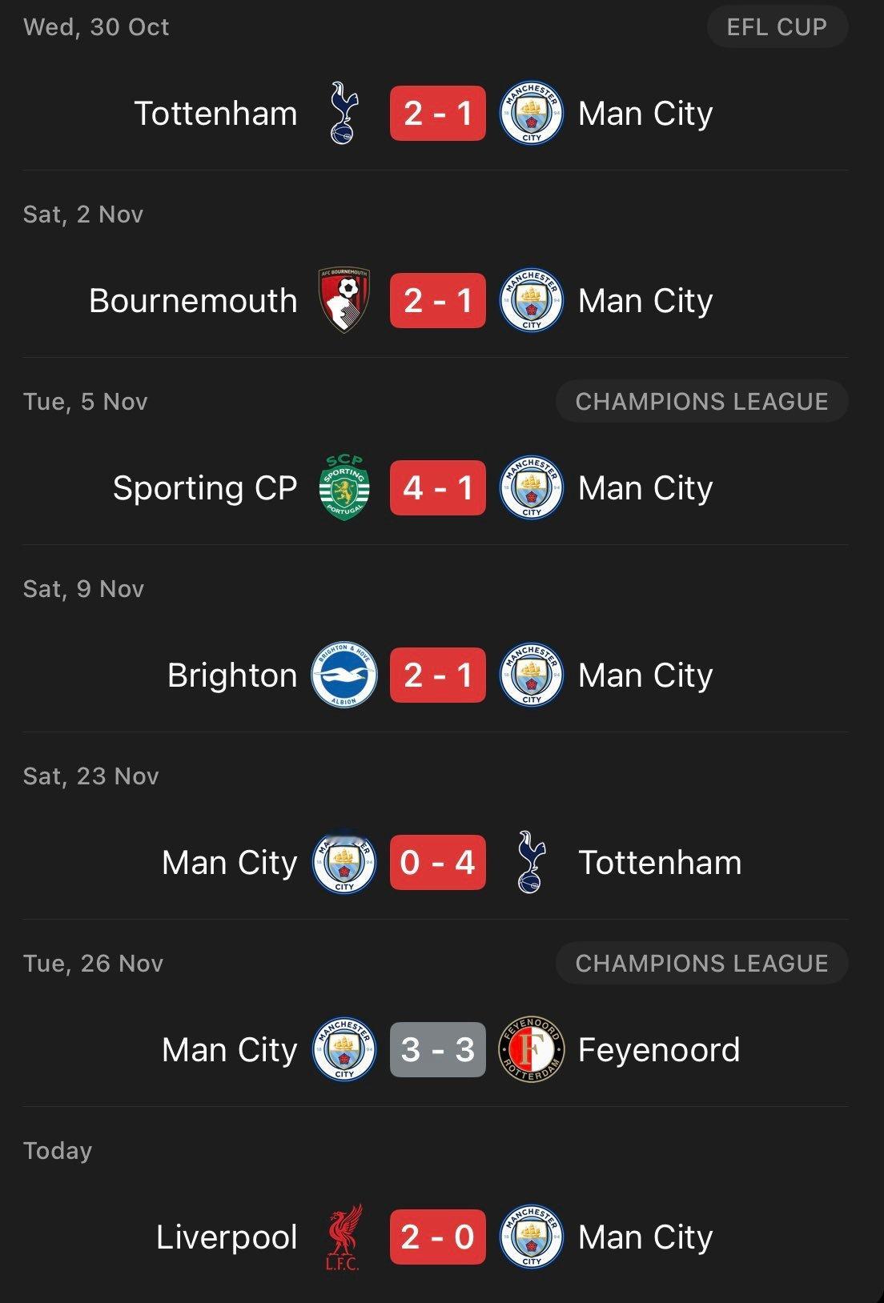Tap Man City crest next to the 3 - 3 score
This screenshot has width=884, height=1303.
(x=344, y=1049)
